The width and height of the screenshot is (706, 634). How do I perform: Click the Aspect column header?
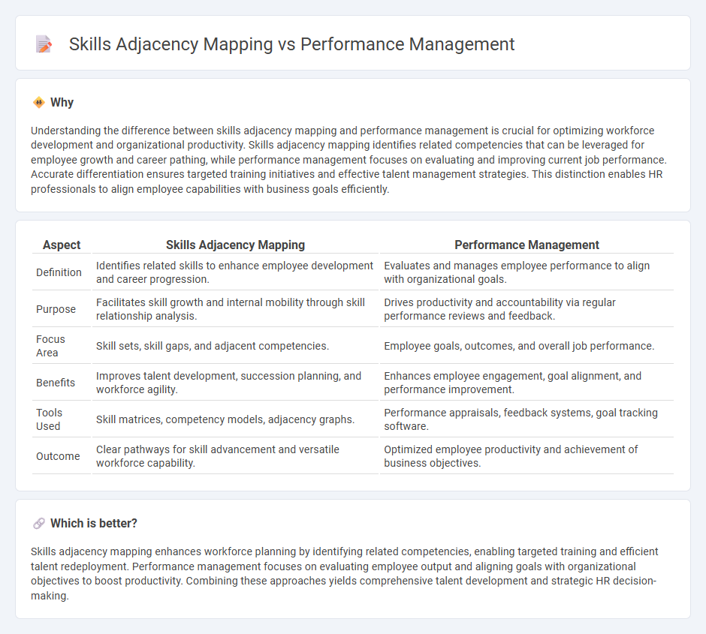click(62, 245)
